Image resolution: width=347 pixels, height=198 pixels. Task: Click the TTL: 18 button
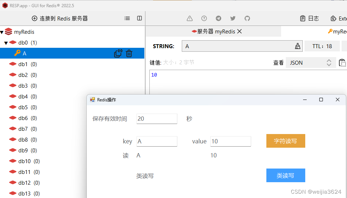click(x=322, y=46)
